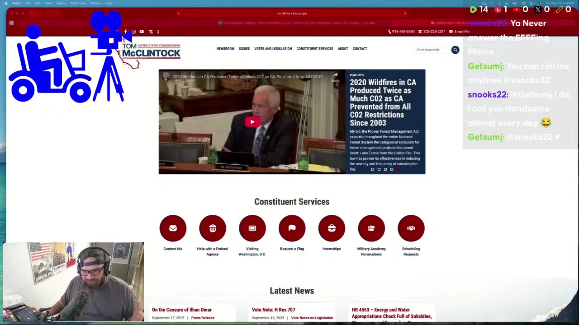Expand the Newsroom navigation menu

(x=225, y=49)
